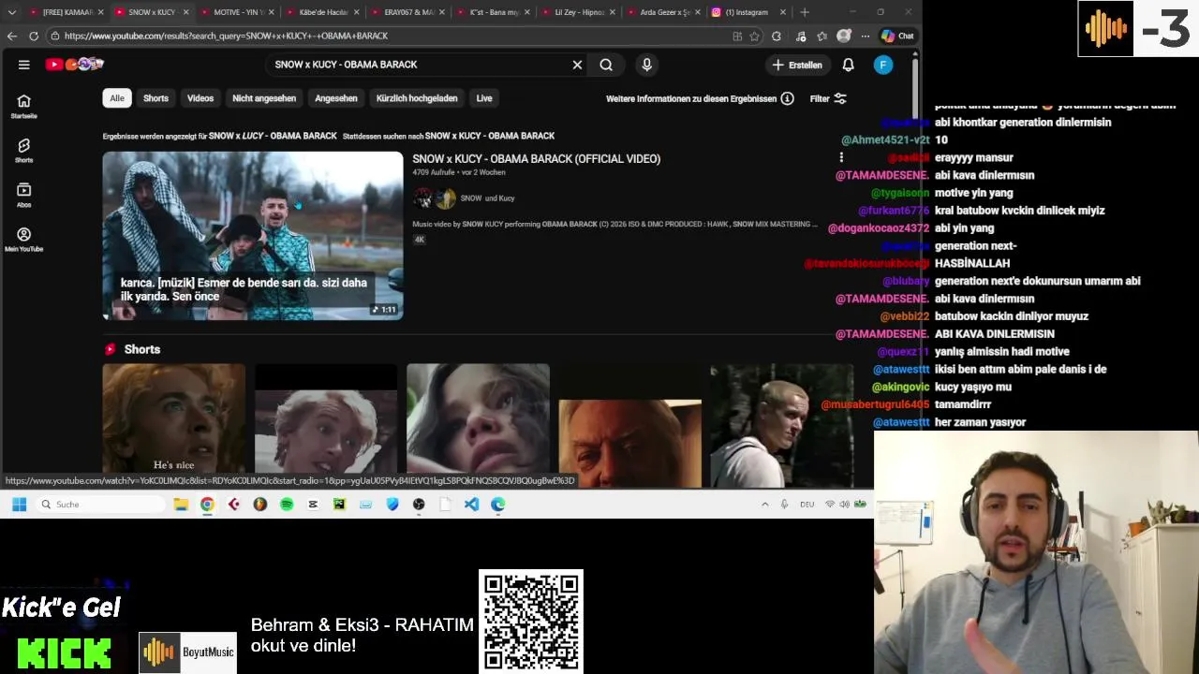The width and height of the screenshot is (1199, 674).
Task: Open the Edge settings ellipsis menu
Action: tap(865, 36)
